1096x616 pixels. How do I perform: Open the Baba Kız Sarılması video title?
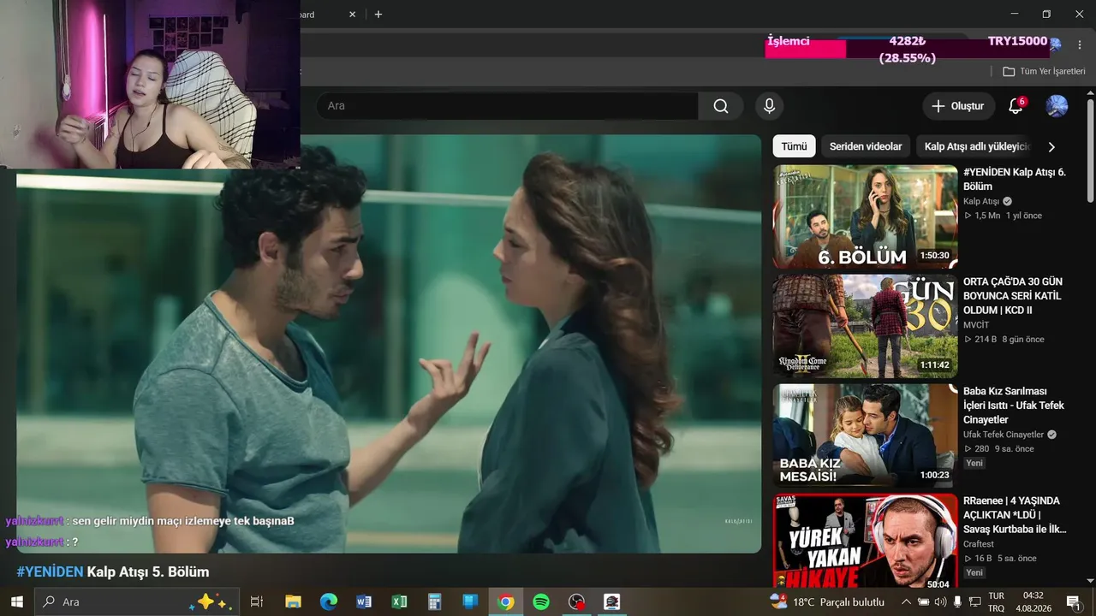1014,406
